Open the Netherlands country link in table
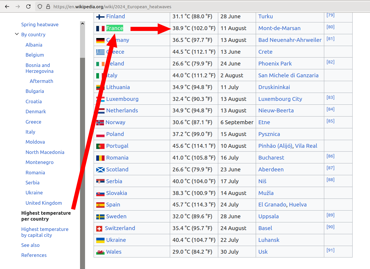This screenshot has width=370, height=269. point(122,111)
